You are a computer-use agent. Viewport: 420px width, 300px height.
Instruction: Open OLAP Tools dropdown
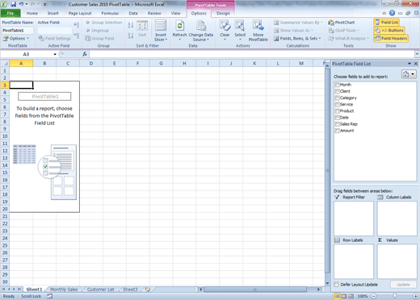(x=344, y=31)
